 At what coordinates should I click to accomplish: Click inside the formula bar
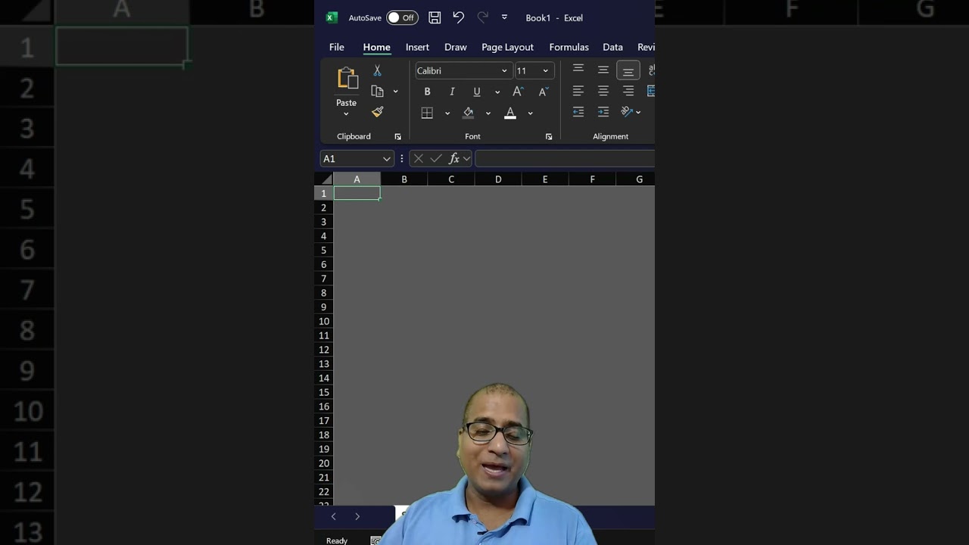point(565,158)
